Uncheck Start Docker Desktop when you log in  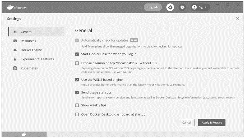[x=77, y=54]
